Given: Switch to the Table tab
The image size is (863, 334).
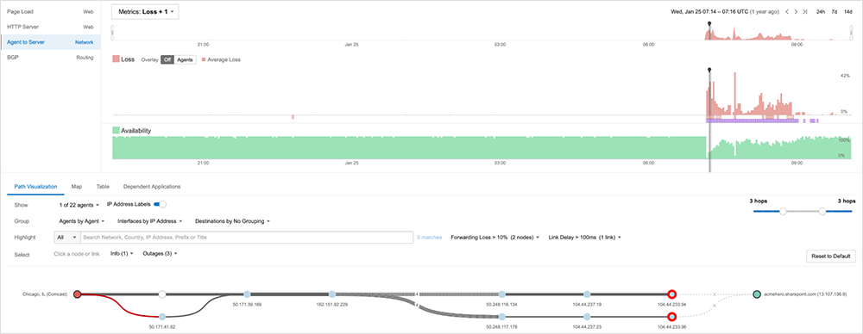Looking at the screenshot, I should (x=103, y=187).
